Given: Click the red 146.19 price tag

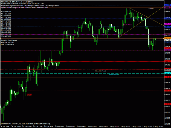Looking at the screenshot, I should click(167, 61).
